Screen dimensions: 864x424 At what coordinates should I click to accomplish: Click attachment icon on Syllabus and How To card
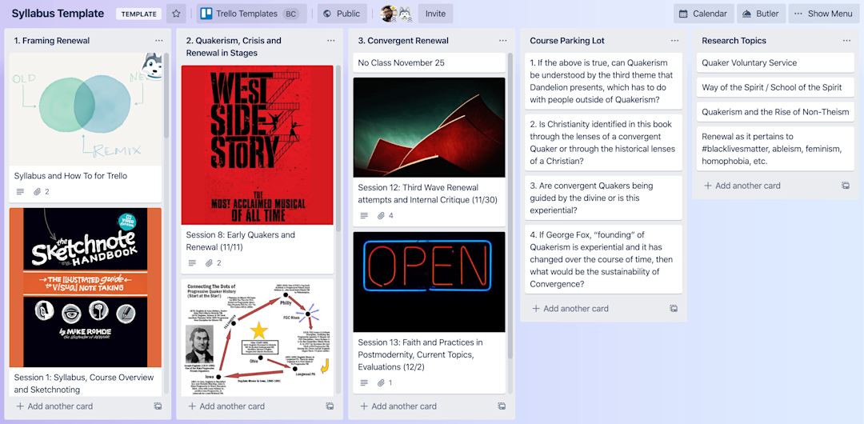38,192
